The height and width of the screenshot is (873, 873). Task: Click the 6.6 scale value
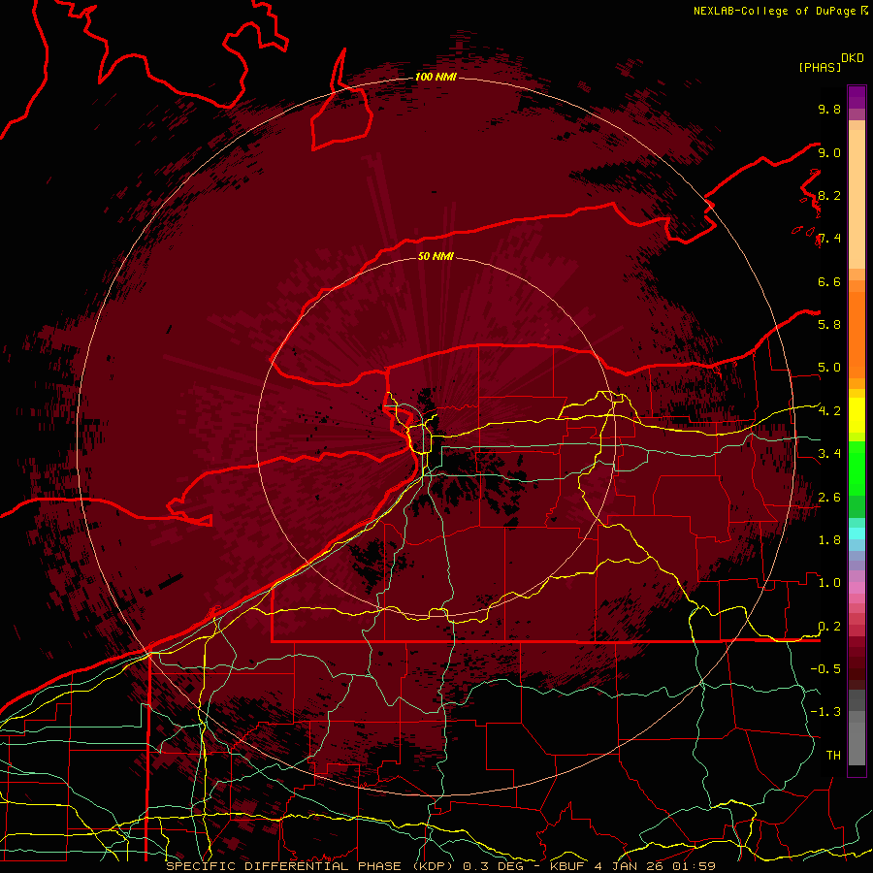829,281
